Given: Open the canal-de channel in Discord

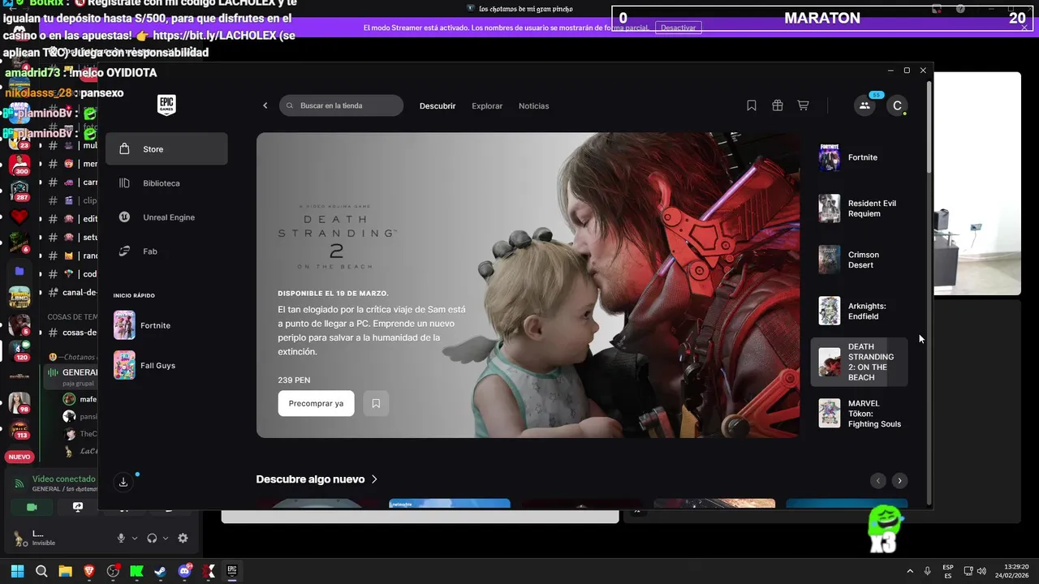Looking at the screenshot, I should point(73,292).
